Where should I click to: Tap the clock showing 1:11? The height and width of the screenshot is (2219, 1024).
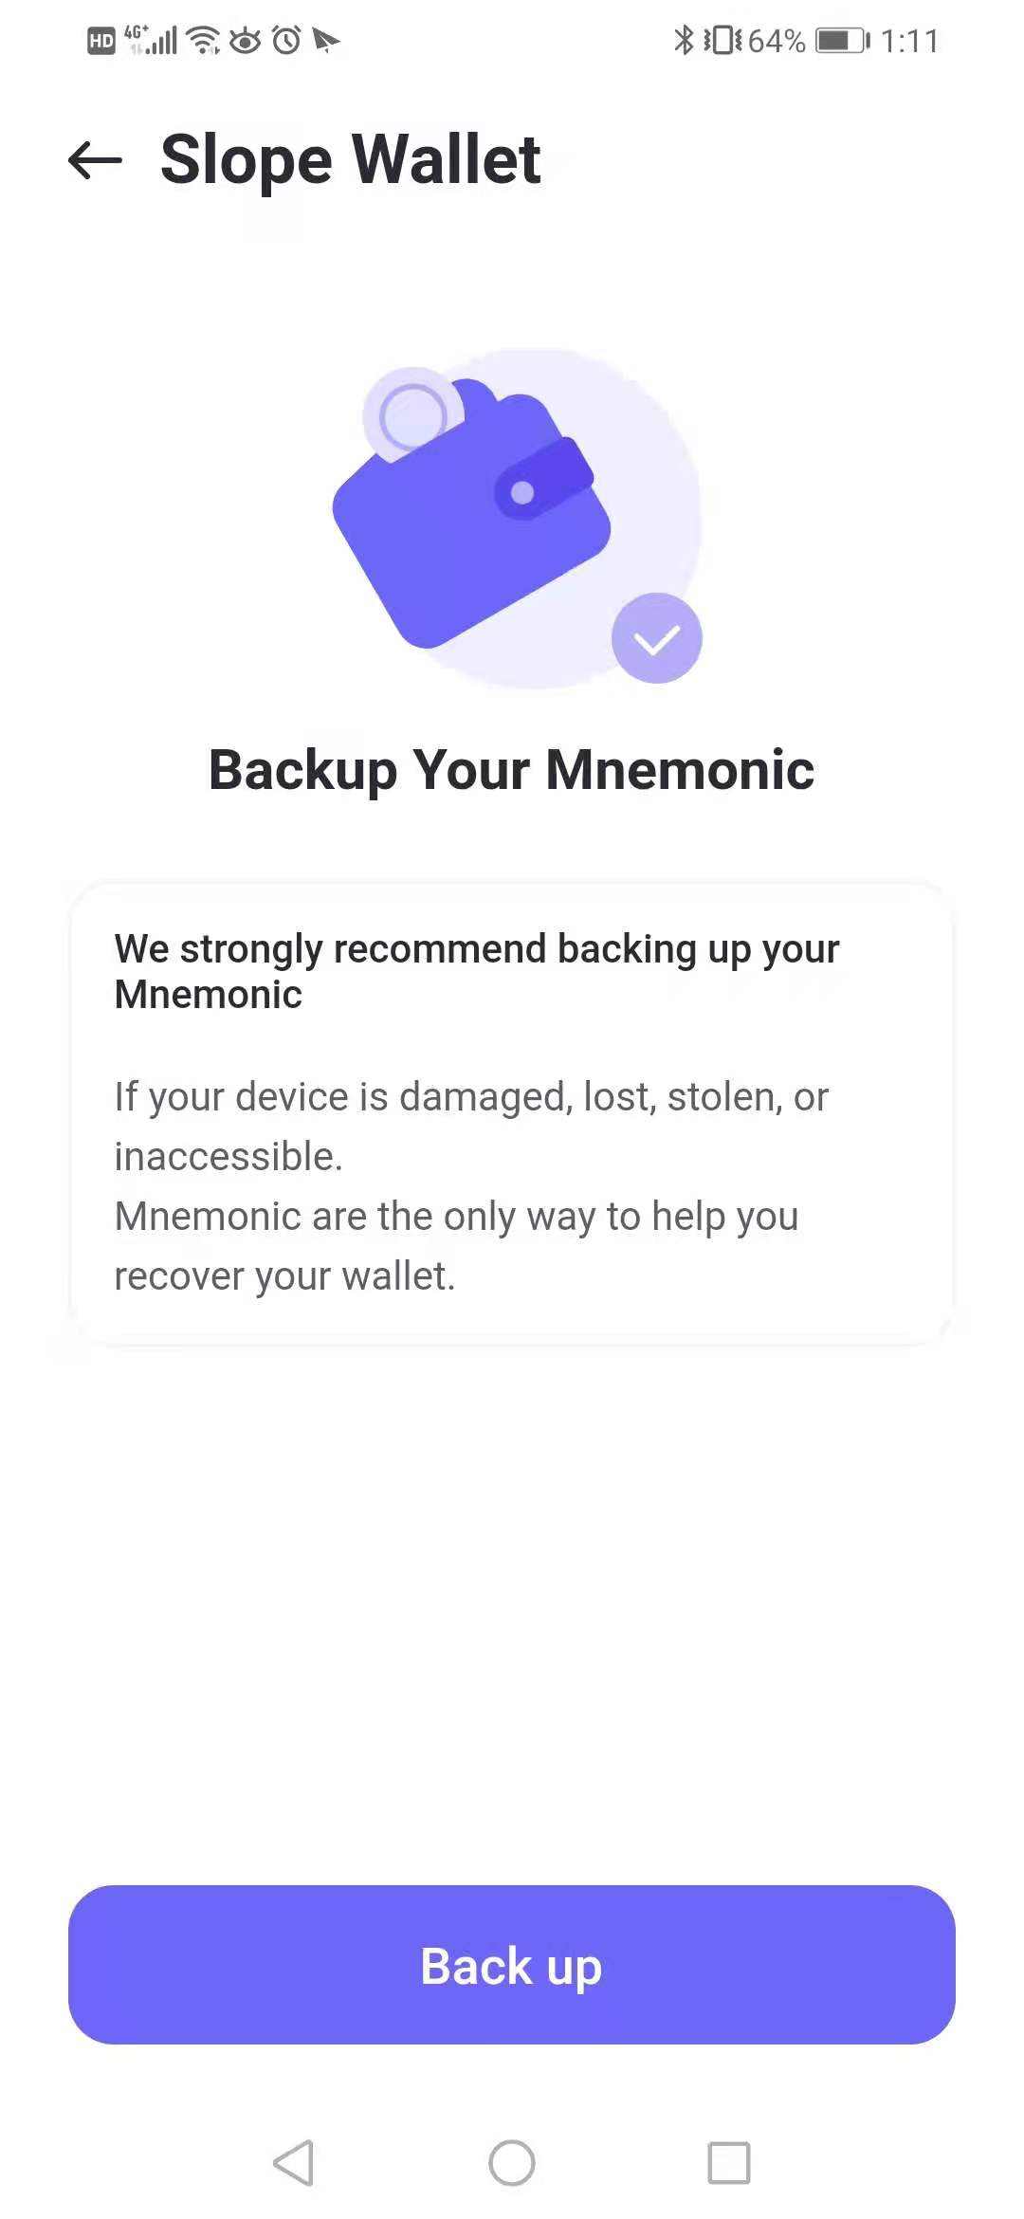[909, 41]
